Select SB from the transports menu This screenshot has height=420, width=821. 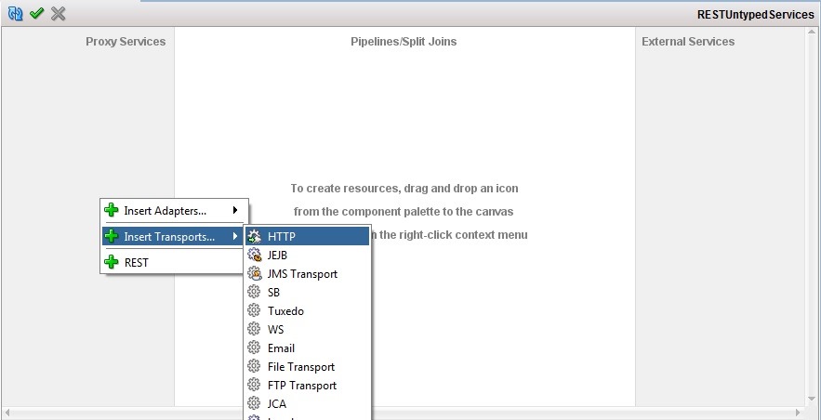click(x=273, y=293)
